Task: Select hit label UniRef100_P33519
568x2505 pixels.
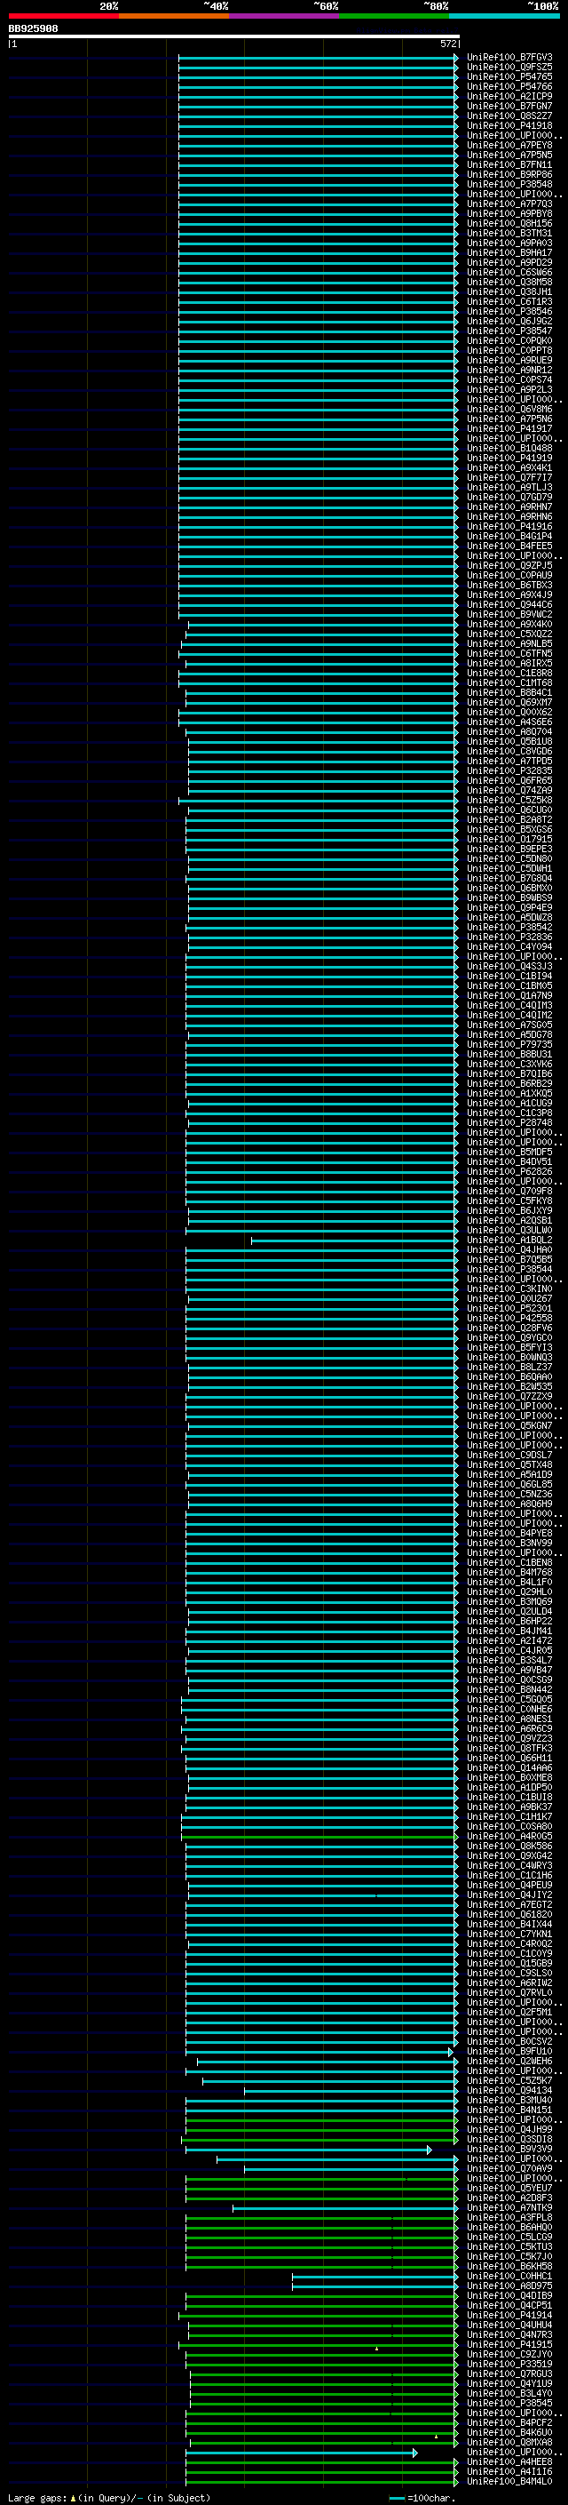Action: click(x=509, y=2364)
